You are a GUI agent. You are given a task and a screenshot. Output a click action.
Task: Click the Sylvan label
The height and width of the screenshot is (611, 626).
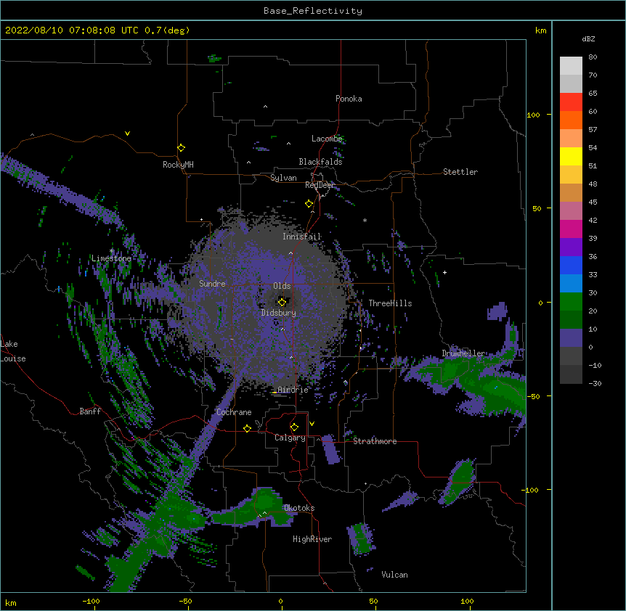coord(283,178)
